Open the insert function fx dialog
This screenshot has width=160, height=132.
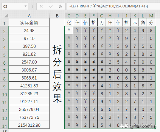[x=60, y=6]
